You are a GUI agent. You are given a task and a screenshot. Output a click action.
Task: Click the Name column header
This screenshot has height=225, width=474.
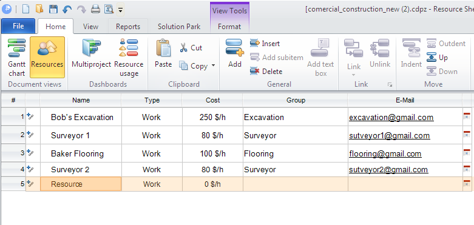(81, 100)
